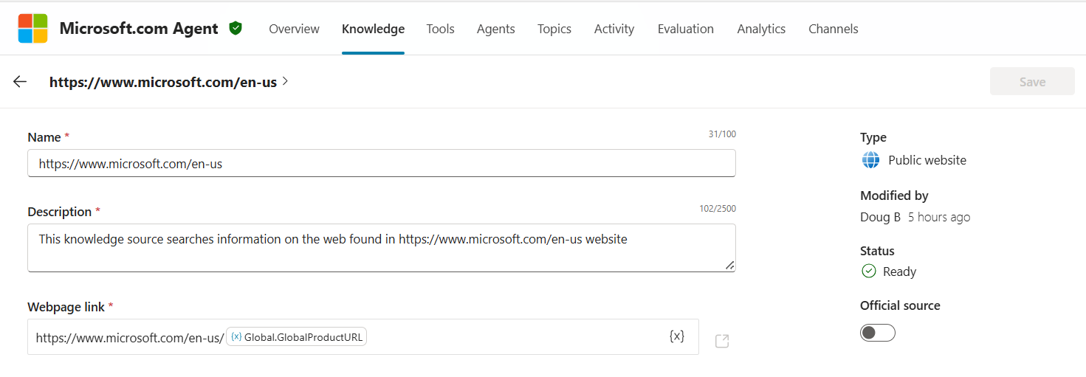Open the webpage link in new window
The height and width of the screenshot is (377, 1086).
coord(722,341)
